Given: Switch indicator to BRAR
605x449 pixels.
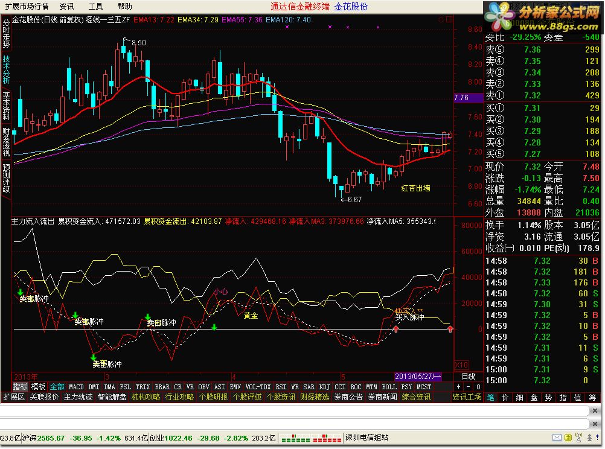Looking at the screenshot, I should tap(162, 386).
